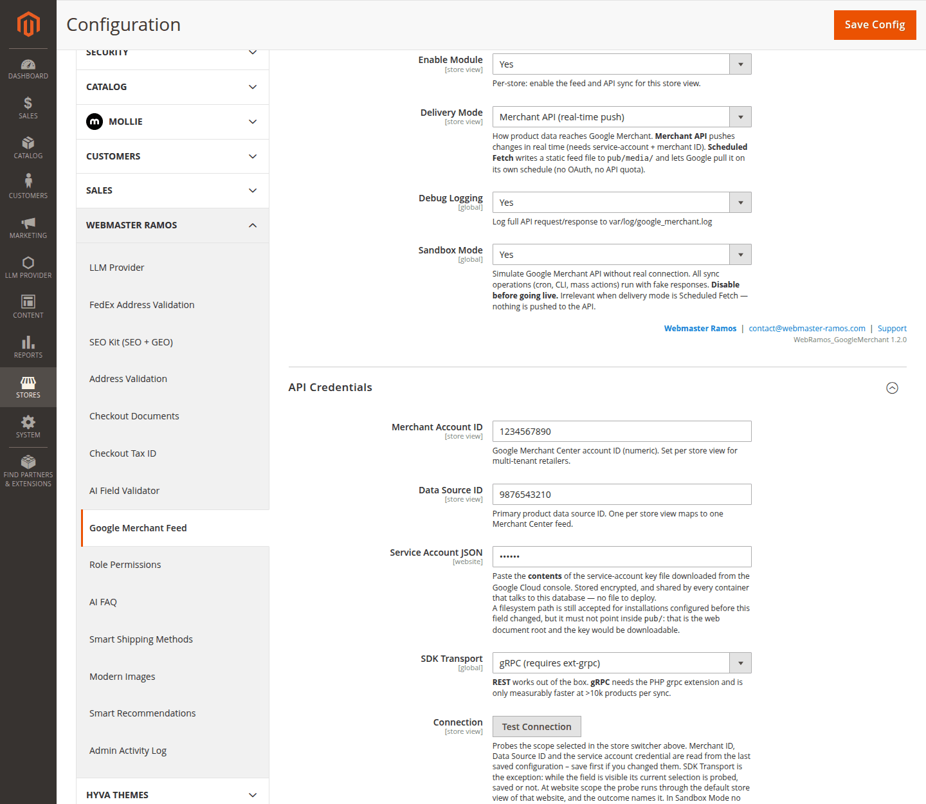The width and height of the screenshot is (926, 804).
Task: Open Find Partners & Extensions icon
Action: point(28,471)
